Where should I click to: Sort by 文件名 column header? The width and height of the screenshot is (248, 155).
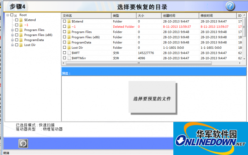coord(86,16)
